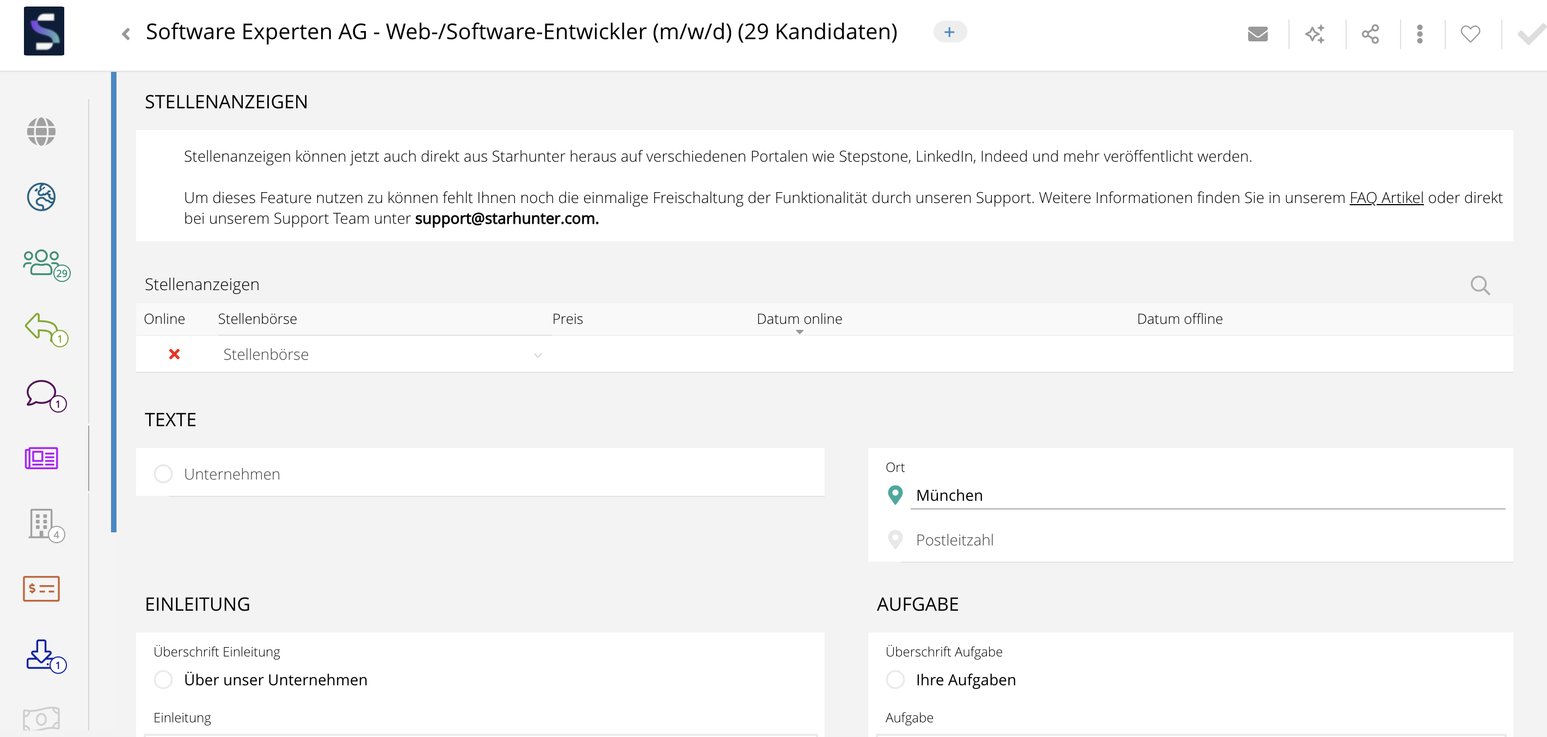Viewport: 1547px width, 737px height.
Task: Sort by Datum online column header
Action: click(x=799, y=319)
